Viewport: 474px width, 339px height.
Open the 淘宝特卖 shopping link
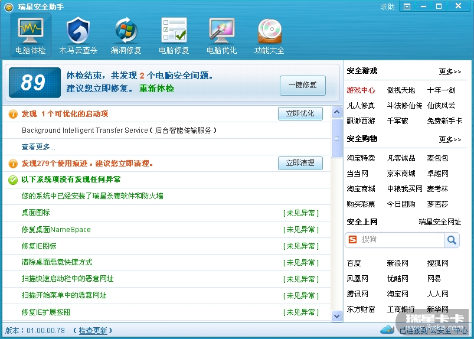[x=361, y=158]
